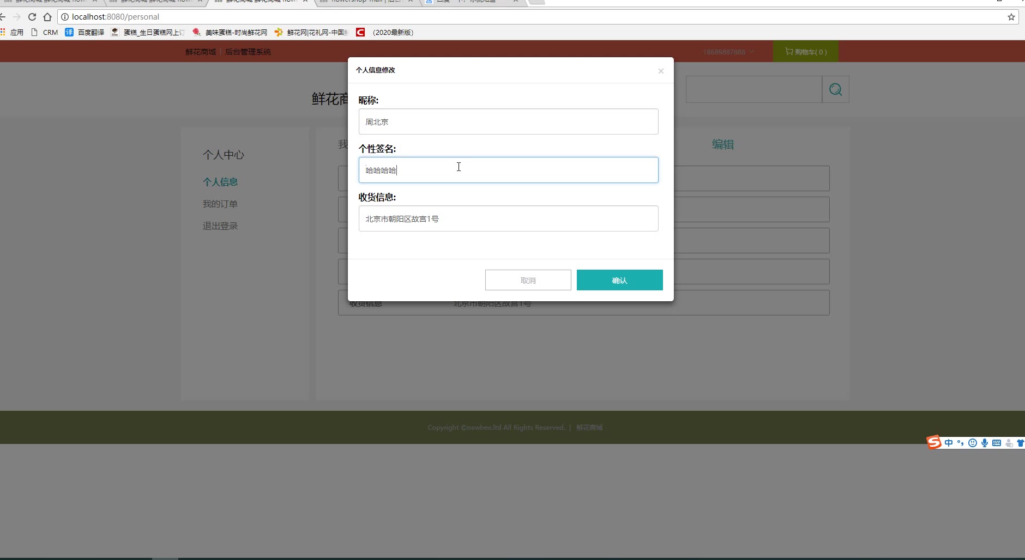
Task: Click the Sogou microphone voice input icon
Action: pyautogui.click(x=984, y=443)
